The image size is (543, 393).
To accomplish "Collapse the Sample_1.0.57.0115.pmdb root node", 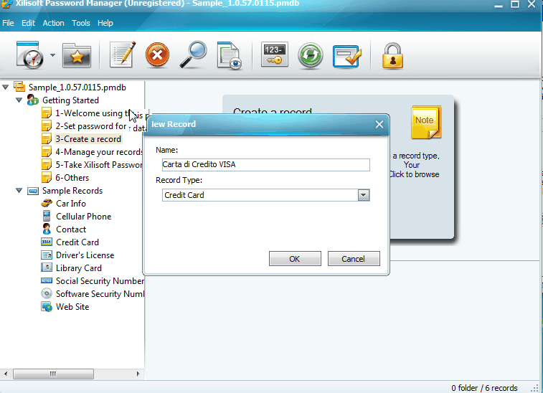I will tap(6, 87).
